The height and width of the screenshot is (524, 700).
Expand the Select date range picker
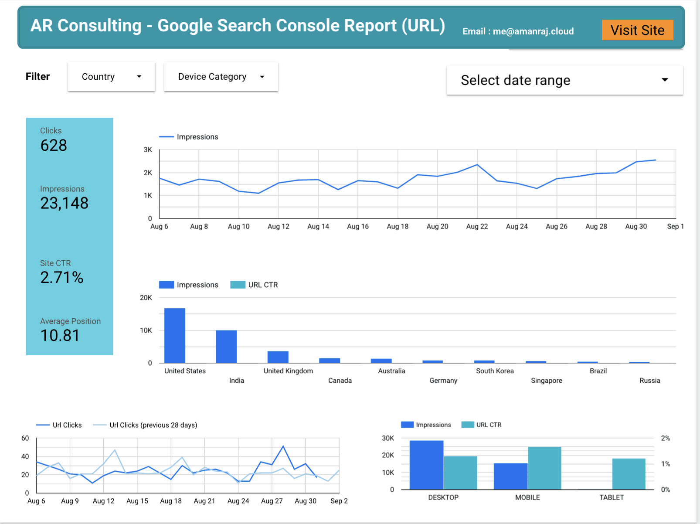pyautogui.click(x=564, y=80)
